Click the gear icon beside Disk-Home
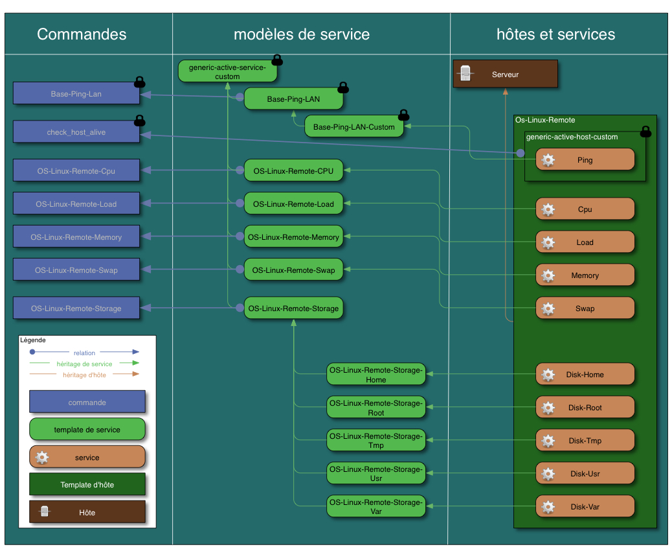Screen dimensions: 672x549 (548, 374)
